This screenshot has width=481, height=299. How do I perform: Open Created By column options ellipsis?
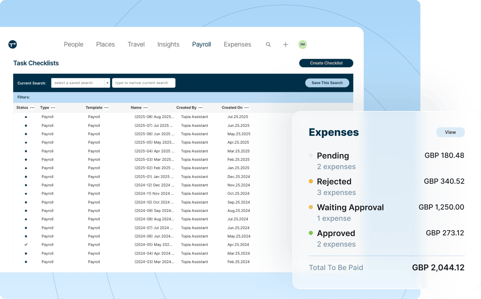[201, 108]
